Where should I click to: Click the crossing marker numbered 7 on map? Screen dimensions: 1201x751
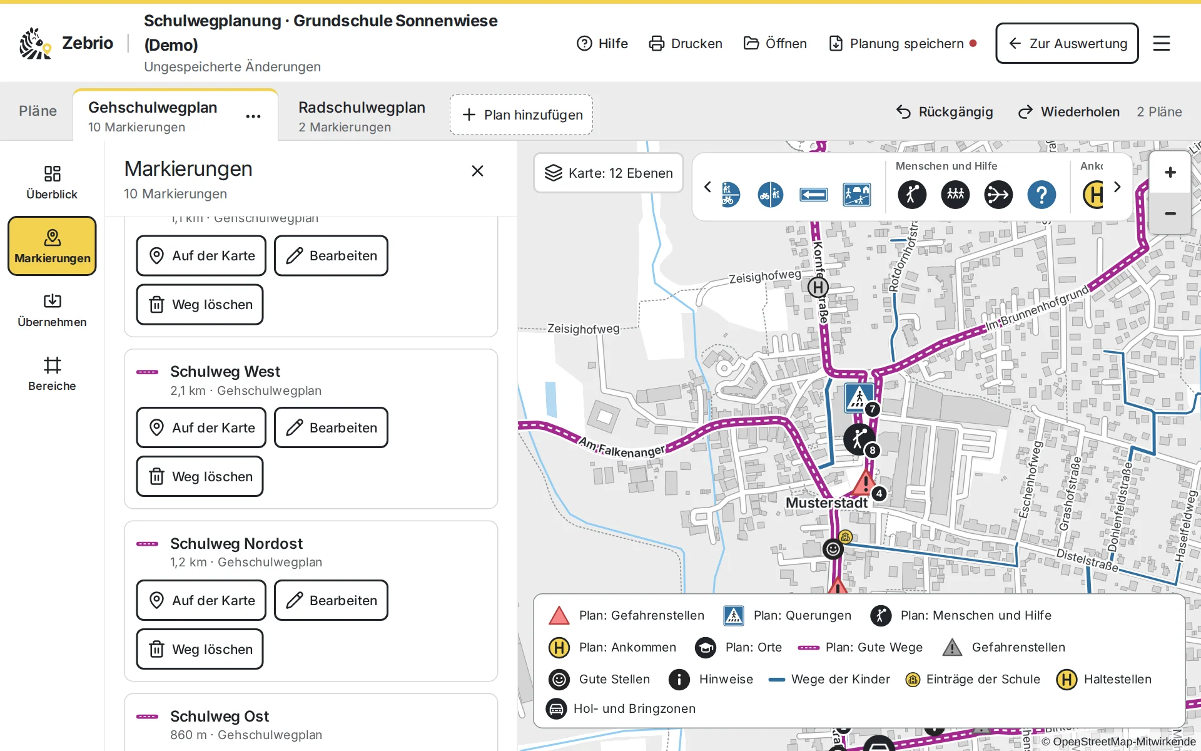coord(859,397)
